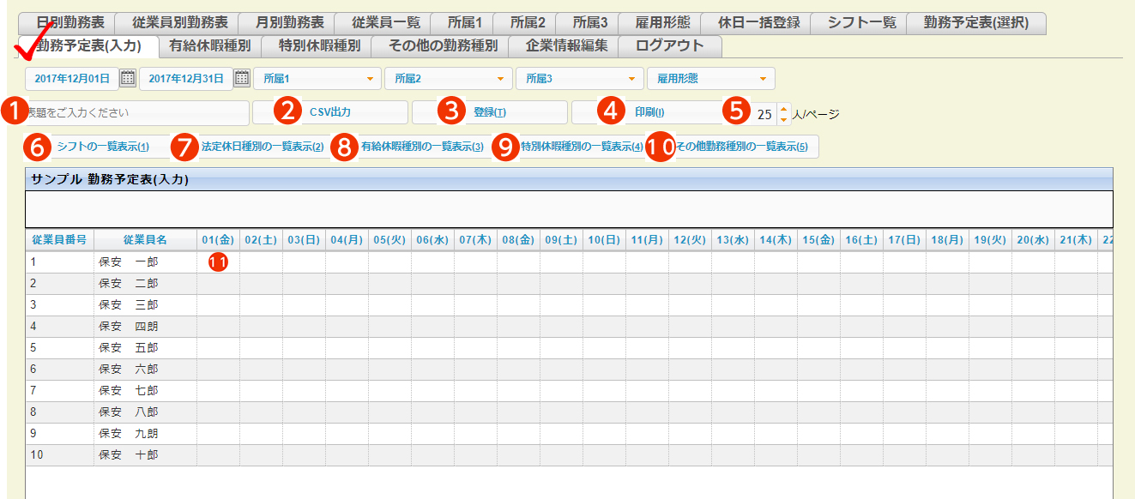Open calendar picker for start date 2017年12月01日

coord(128,79)
